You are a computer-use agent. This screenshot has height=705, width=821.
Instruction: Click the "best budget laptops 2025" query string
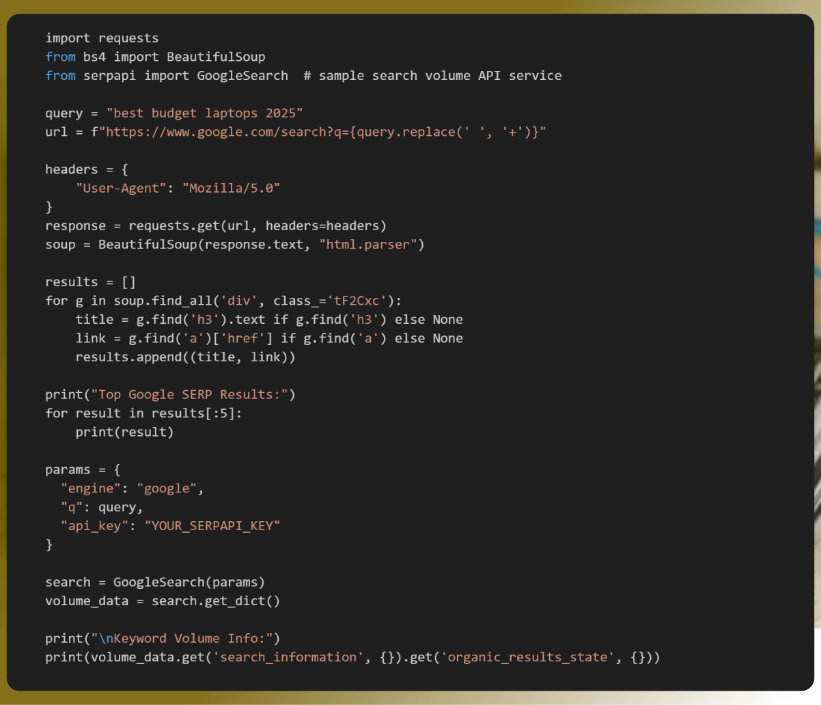(x=204, y=113)
